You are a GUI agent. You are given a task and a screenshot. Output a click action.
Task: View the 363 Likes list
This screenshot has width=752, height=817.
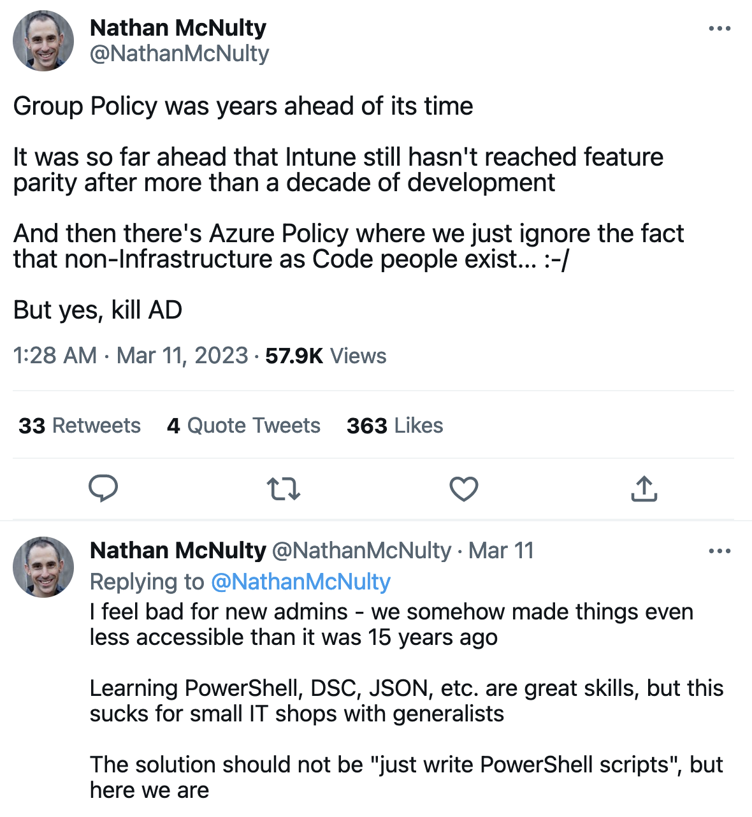pos(394,426)
